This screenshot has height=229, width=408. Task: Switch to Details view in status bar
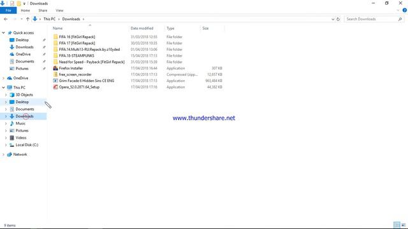(397, 225)
